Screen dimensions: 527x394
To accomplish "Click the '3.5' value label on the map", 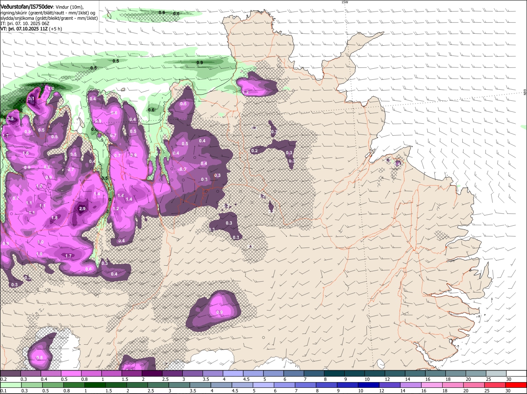I will click(10, 119).
